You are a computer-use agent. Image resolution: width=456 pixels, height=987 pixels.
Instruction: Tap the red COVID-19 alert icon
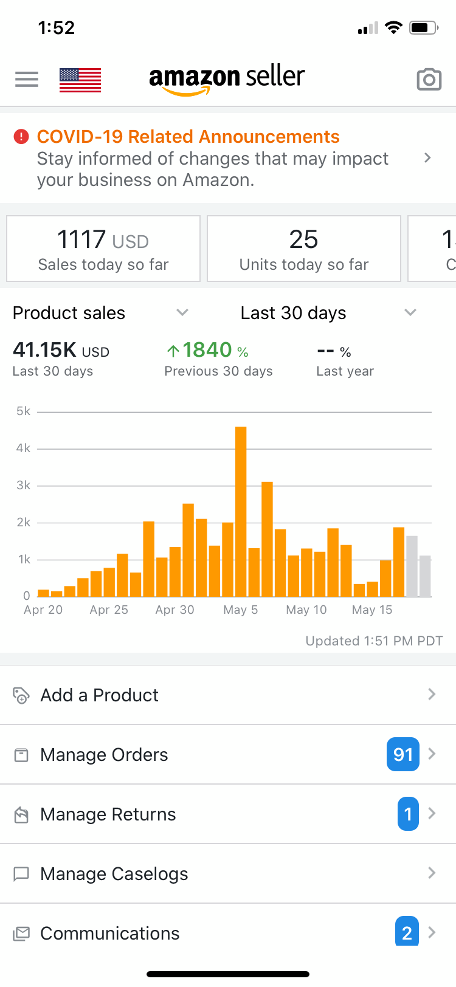tap(21, 137)
